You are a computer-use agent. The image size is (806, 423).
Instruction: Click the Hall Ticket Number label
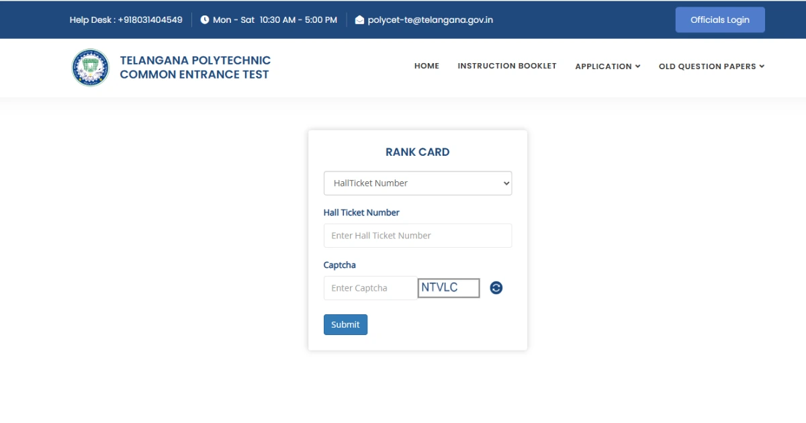click(361, 213)
